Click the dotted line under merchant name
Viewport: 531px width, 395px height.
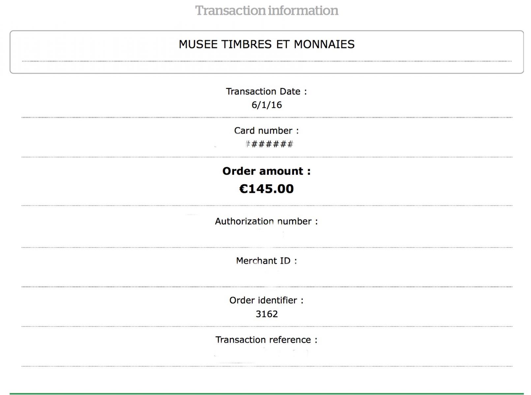pos(267,61)
